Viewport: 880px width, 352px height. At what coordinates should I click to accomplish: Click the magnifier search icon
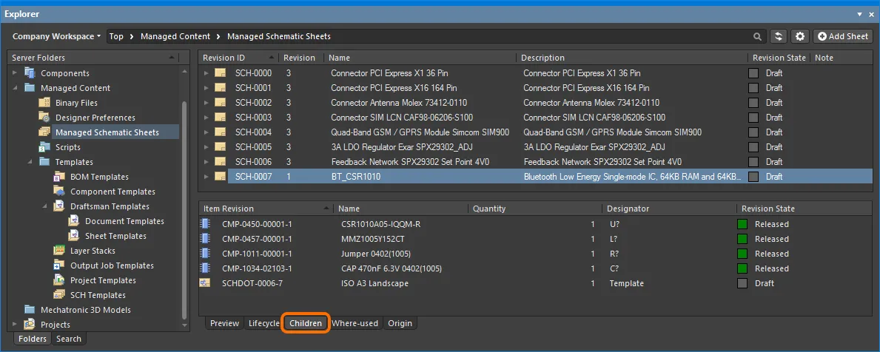[757, 36]
